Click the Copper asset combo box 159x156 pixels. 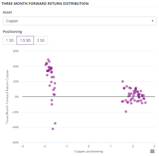(x=79, y=21)
